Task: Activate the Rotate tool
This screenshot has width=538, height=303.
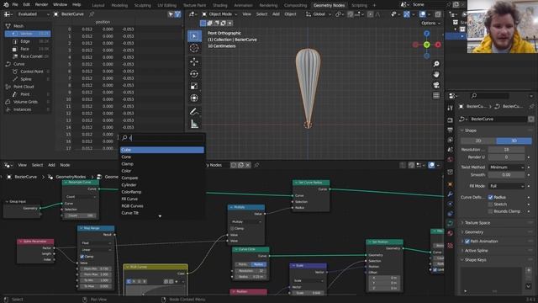Action: pyautogui.click(x=194, y=74)
